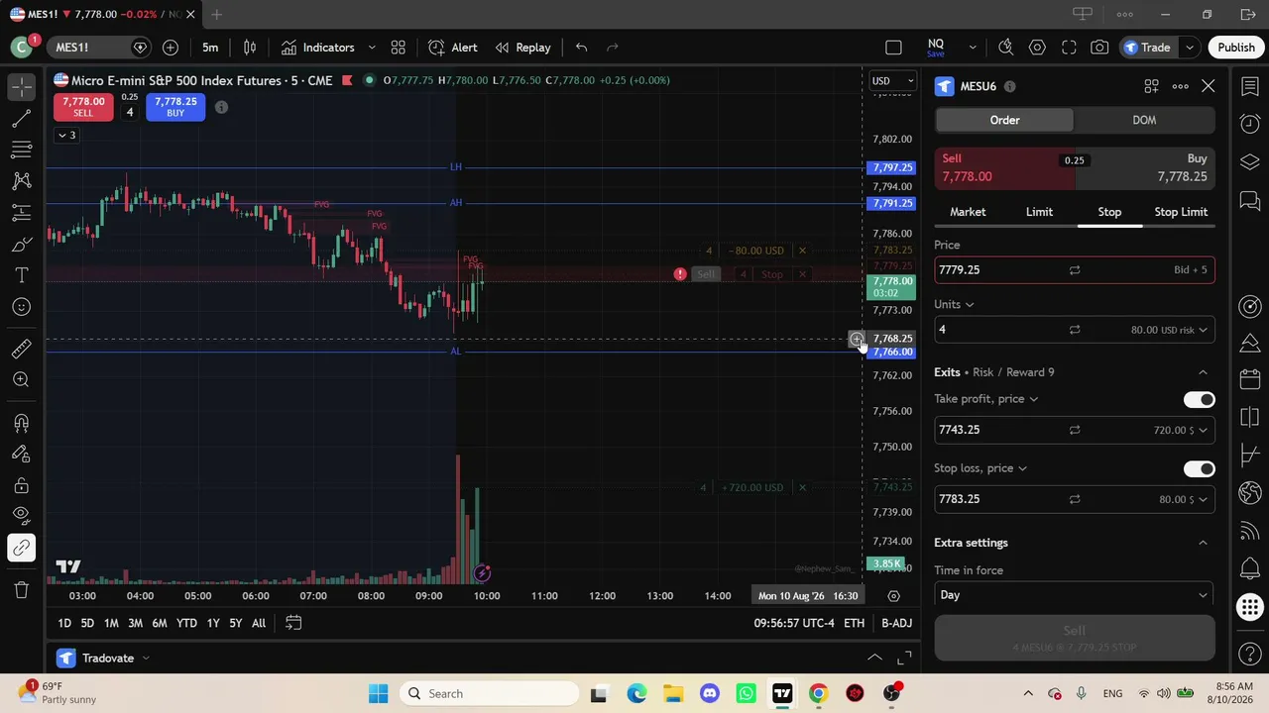Toggle lock all drawing tools

[x=21, y=485]
